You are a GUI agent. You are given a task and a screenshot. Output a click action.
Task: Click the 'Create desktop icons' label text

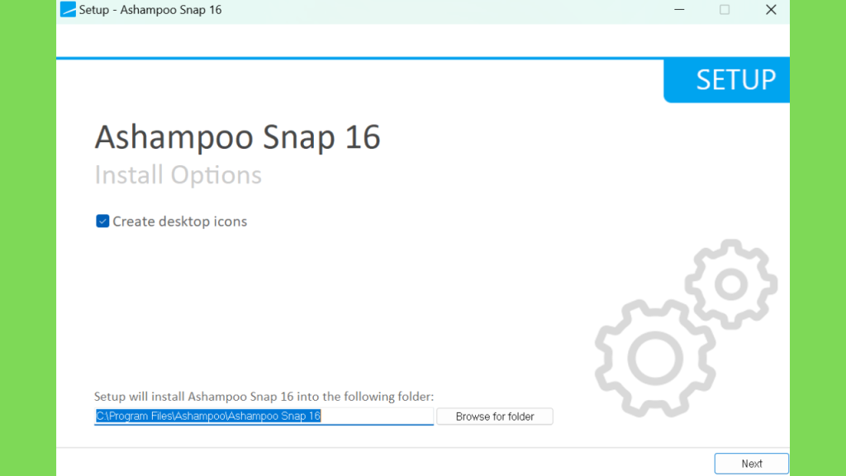pos(179,221)
